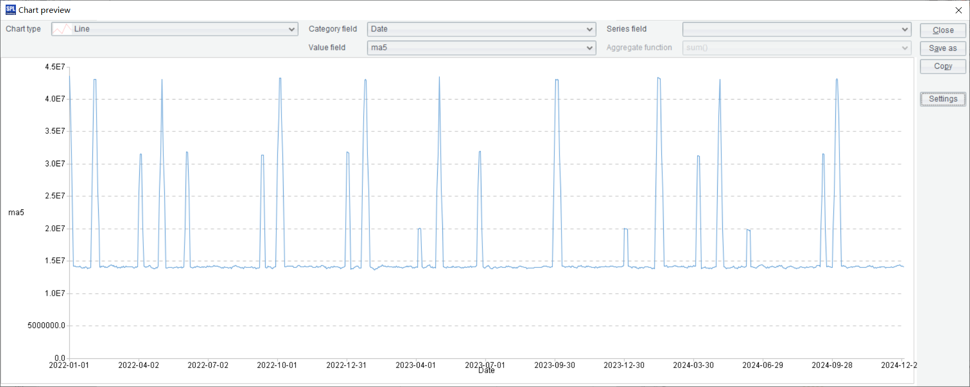Click the line chart icon beside Line
This screenshot has width=970, height=387.
coord(62,29)
